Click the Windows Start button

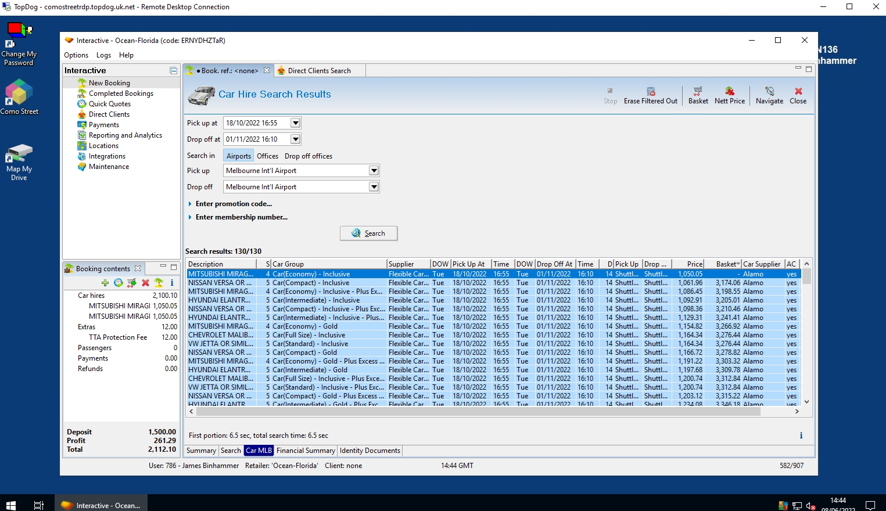[10, 505]
